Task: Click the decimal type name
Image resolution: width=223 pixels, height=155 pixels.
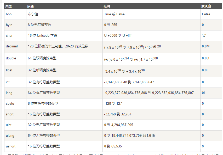Action: point(12,46)
